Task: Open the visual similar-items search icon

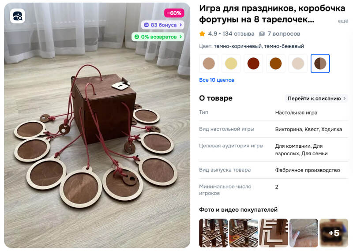Action: (x=17, y=16)
